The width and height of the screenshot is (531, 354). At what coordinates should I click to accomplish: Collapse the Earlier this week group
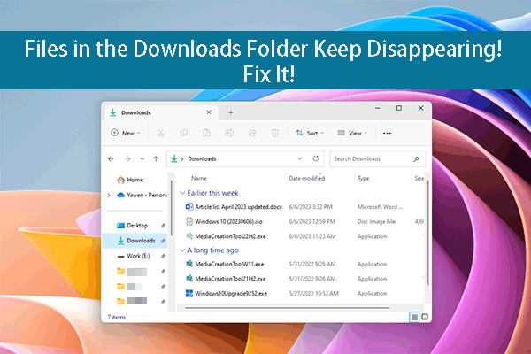[x=183, y=192]
